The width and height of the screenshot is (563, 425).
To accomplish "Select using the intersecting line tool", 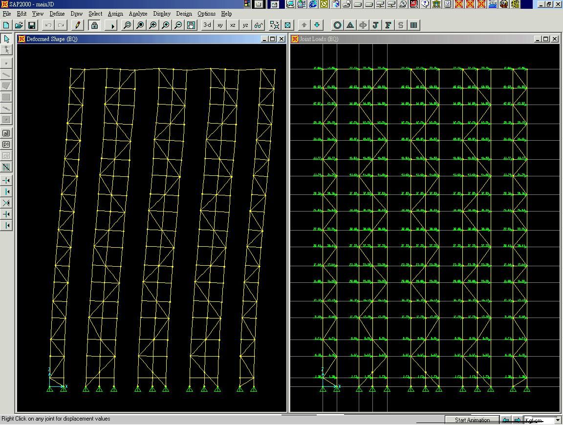I will pos(6,167).
